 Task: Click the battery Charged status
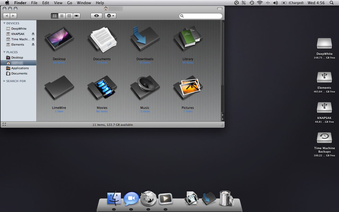[292, 3]
